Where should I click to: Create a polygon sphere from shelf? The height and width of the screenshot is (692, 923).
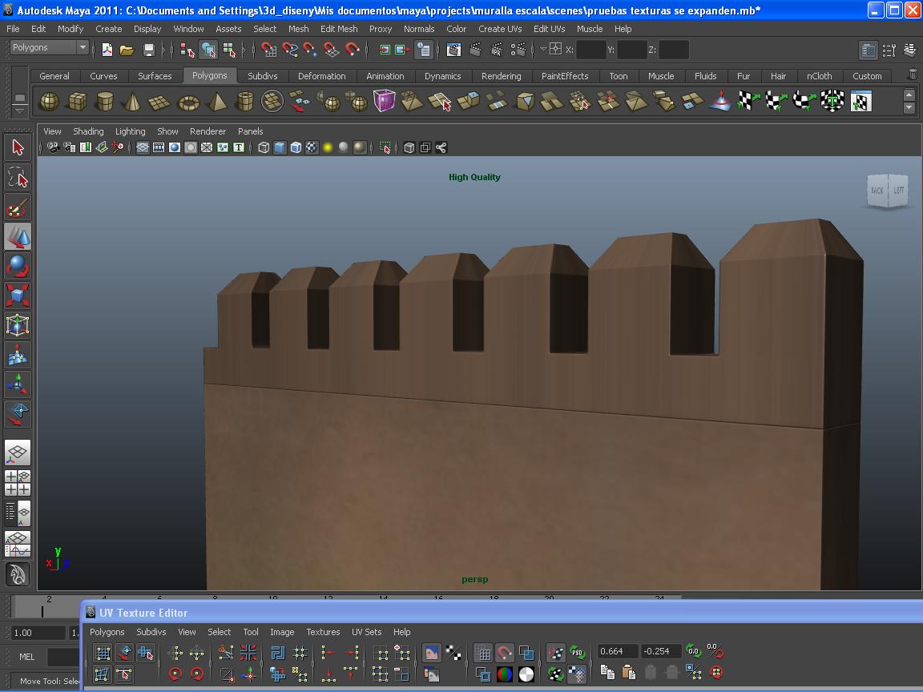tap(49, 102)
